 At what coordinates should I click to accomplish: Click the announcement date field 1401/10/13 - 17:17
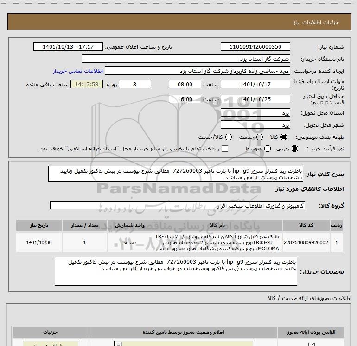[68, 47]
